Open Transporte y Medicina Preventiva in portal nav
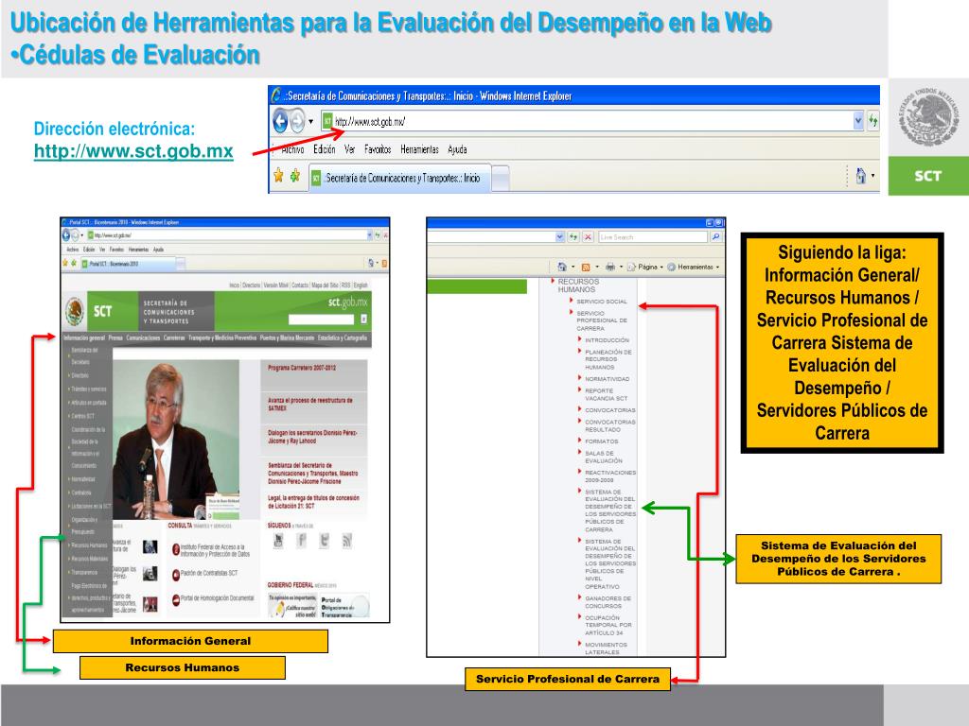The image size is (969, 726). [221, 338]
